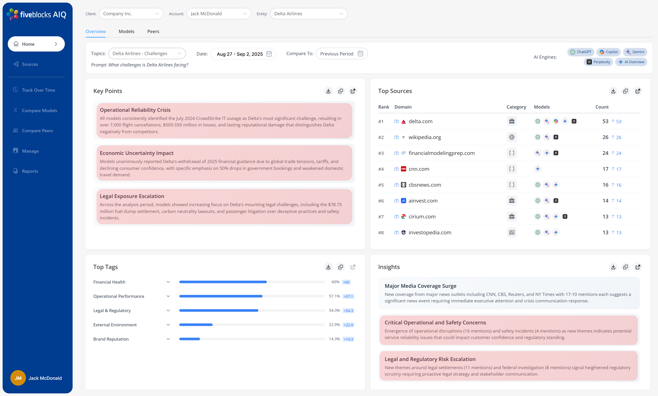
Task: Switch to the Models tab
Action: [126, 32]
